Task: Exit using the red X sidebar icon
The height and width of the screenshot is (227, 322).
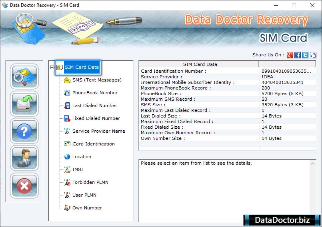Action: (24, 185)
